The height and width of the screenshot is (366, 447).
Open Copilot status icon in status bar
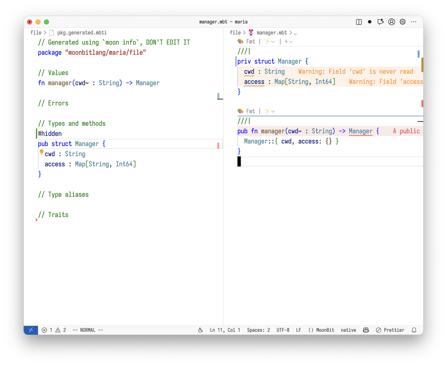[x=366, y=330]
